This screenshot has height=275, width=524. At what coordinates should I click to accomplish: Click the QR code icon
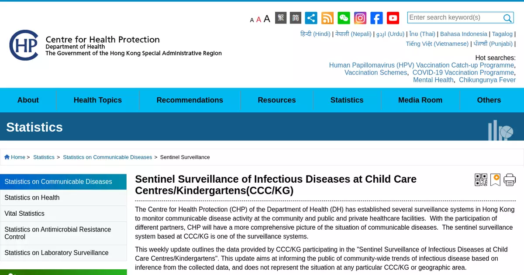click(481, 180)
